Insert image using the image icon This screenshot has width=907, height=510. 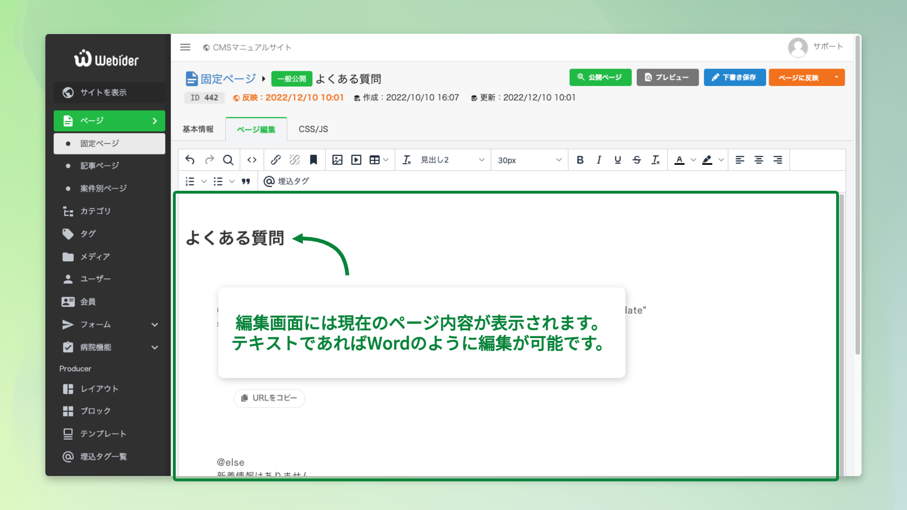pyautogui.click(x=337, y=160)
